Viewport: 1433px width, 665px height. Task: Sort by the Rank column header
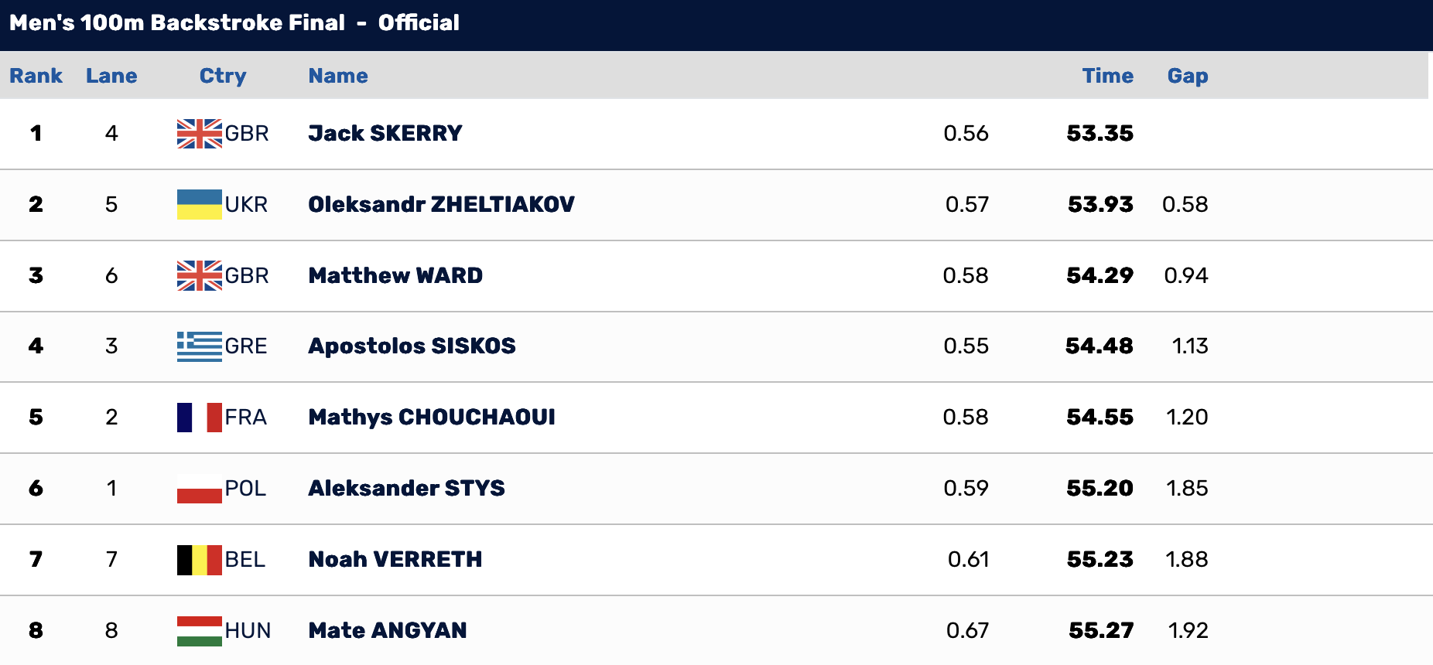pos(36,76)
